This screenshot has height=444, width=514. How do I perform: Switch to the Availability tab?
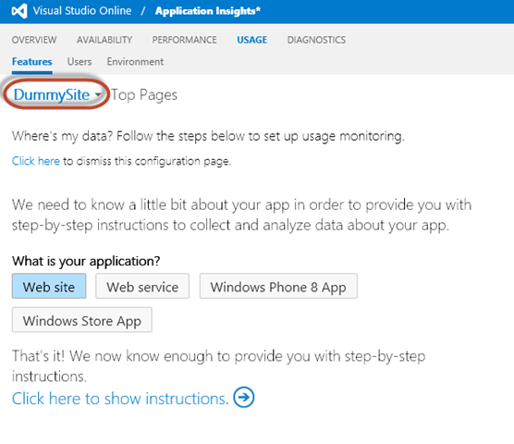pos(104,40)
